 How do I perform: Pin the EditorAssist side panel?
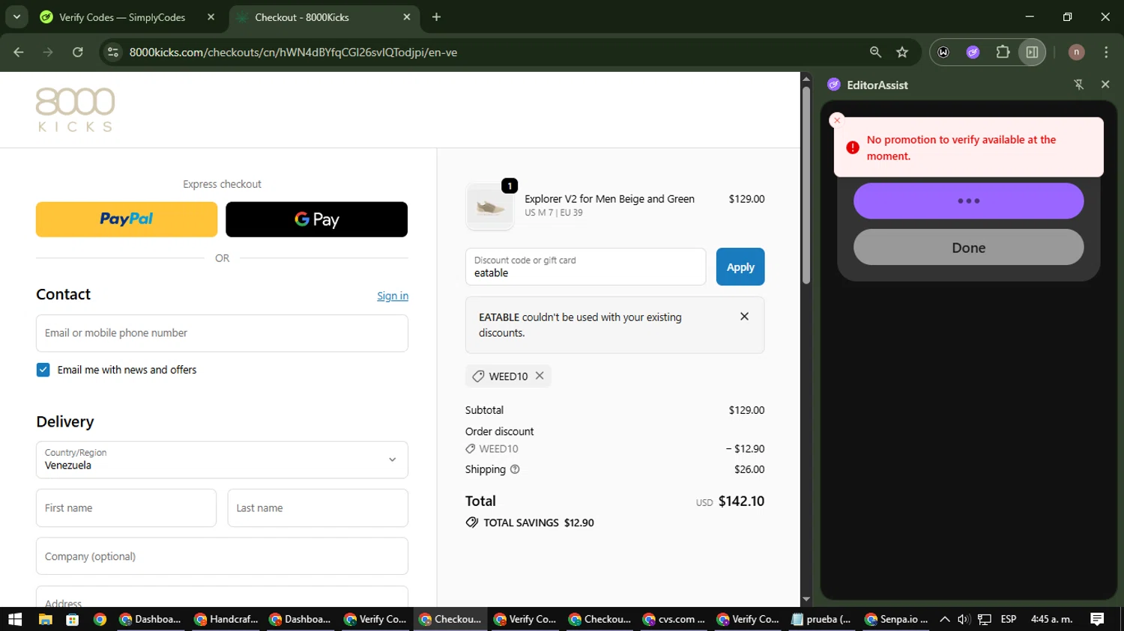[x=1079, y=85]
